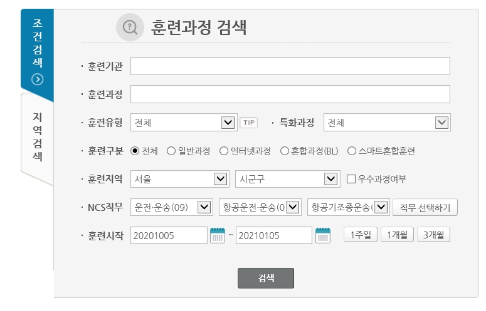Select the 혼합과정(BL) radio option
This screenshot has width=486, height=311.
[285, 151]
